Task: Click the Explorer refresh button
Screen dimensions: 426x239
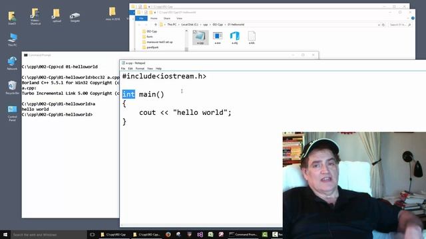Action: coord(383,25)
